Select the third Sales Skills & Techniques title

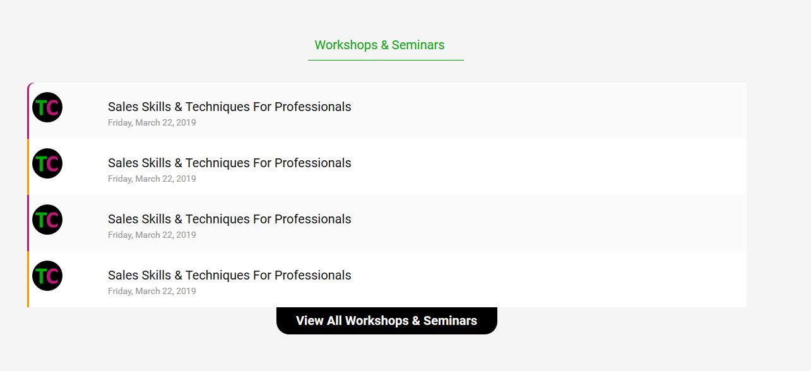pos(229,219)
